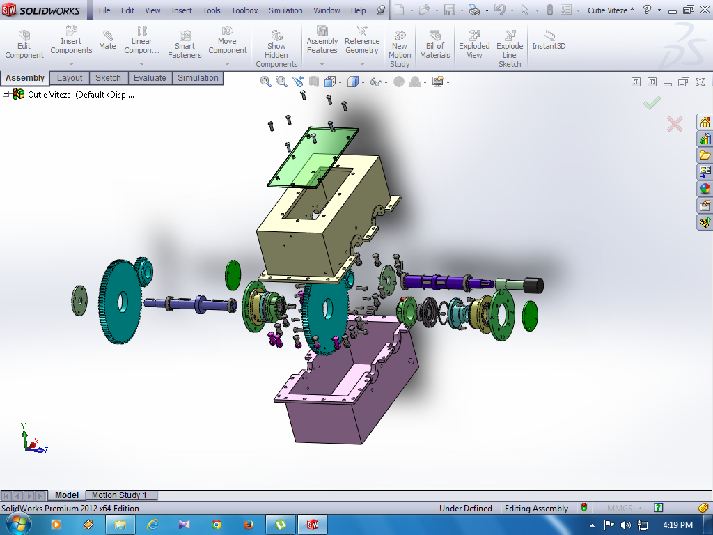Click Hide/Show Items glasses icon

point(375,82)
